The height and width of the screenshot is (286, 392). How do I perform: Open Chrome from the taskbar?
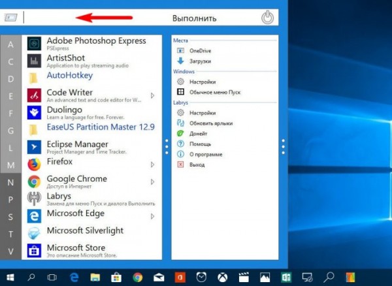coord(137,278)
